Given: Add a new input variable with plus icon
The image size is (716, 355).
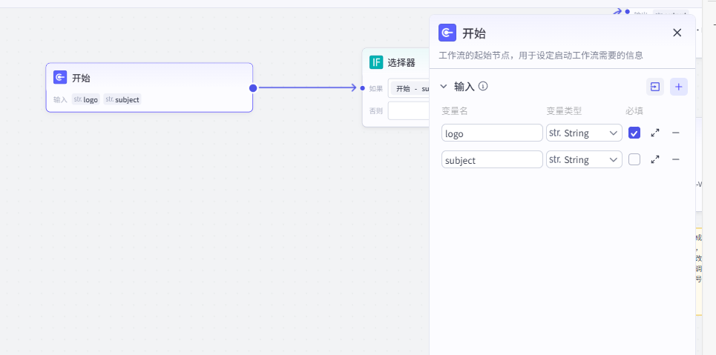Looking at the screenshot, I should (x=678, y=87).
